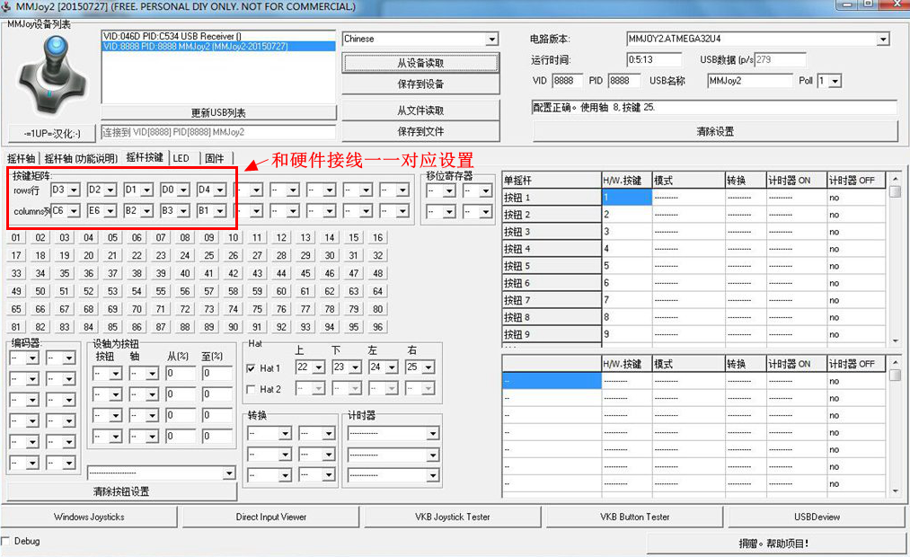This screenshot has height=557, width=910.
Task: Click the first encoder dropdown
Action: click(24, 358)
